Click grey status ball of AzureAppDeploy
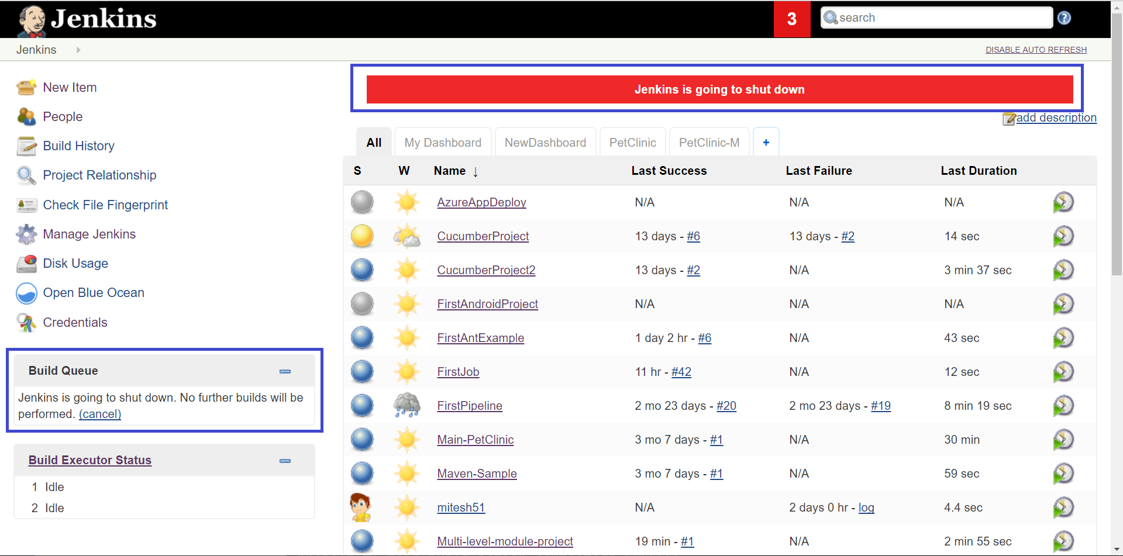The width and height of the screenshot is (1123, 556). click(362, 202)
